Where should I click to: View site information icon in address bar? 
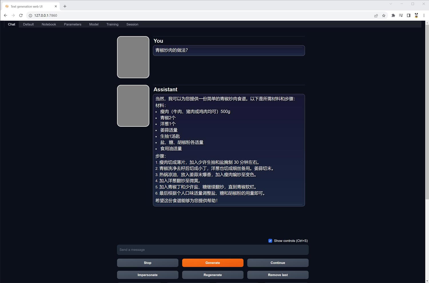30,15
